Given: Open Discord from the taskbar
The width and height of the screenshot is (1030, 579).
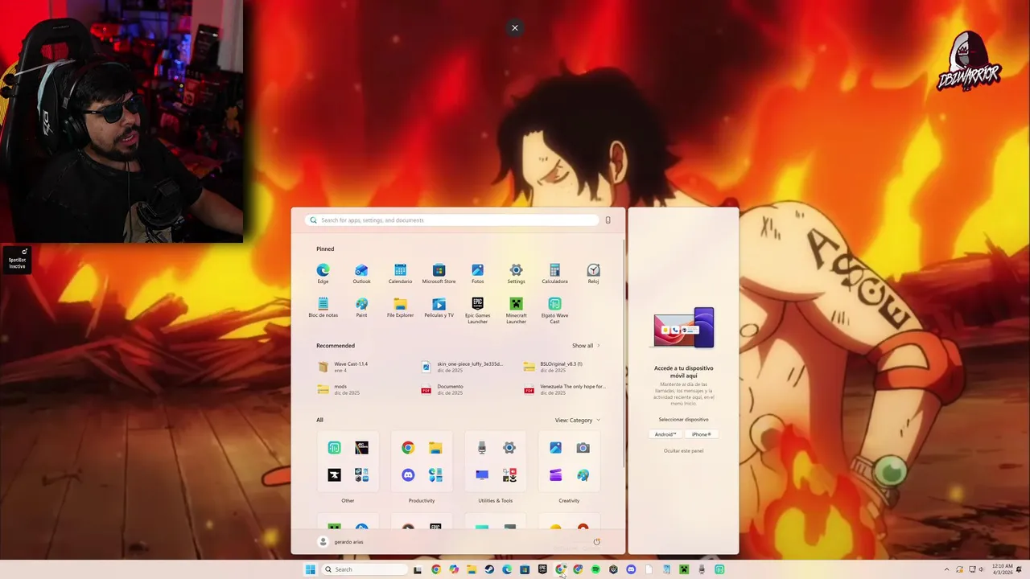Looking at the screenshot, I should (631, 569).
